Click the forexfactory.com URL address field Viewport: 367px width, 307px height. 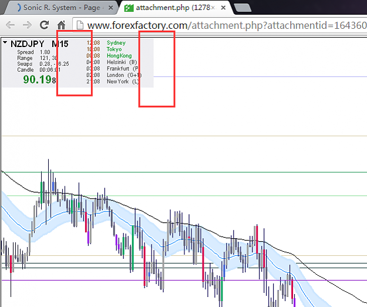click(220, 25)
